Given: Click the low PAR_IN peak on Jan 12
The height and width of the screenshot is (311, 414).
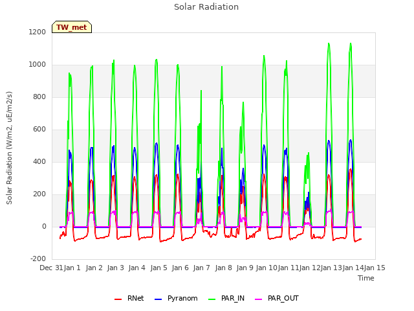Looking at the screenshot, I should 308,154.
